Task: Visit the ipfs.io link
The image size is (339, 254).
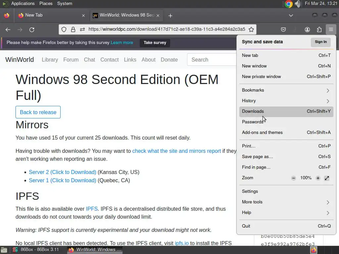Action: tap(182, 243)
